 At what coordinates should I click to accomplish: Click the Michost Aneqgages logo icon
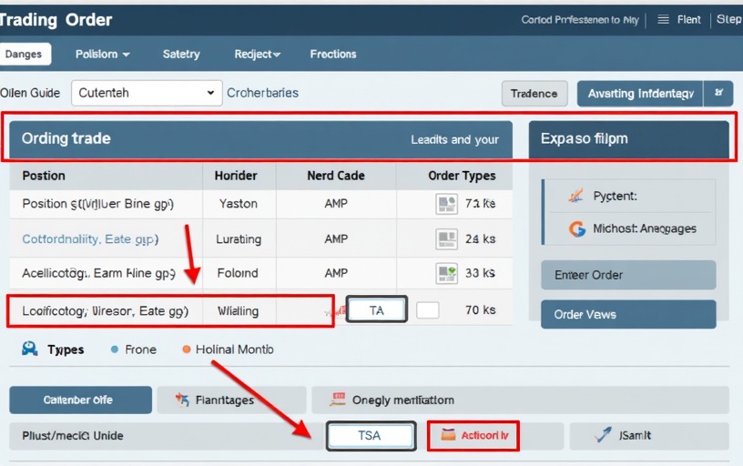tap(576, 229)
